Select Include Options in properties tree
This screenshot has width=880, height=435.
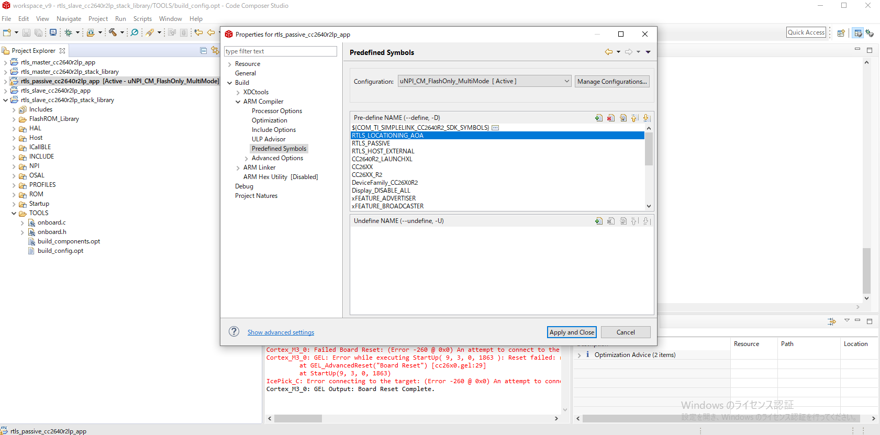(274, 130)
